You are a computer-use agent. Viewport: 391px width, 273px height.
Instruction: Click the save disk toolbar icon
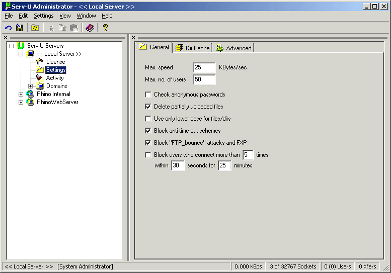pos(19,28)
